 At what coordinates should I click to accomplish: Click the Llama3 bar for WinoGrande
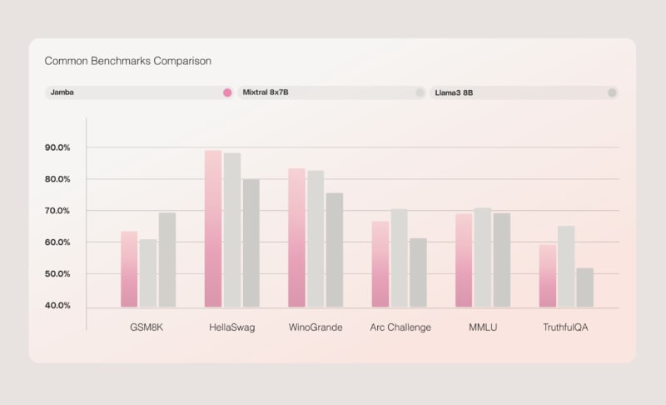(335, 249)
